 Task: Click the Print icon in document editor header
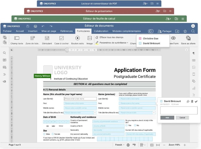click(35, 26)
